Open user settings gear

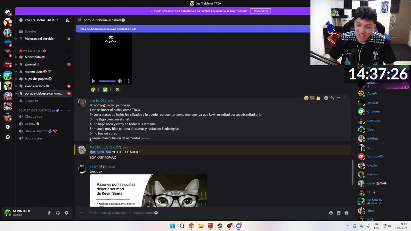pos(66,213)
